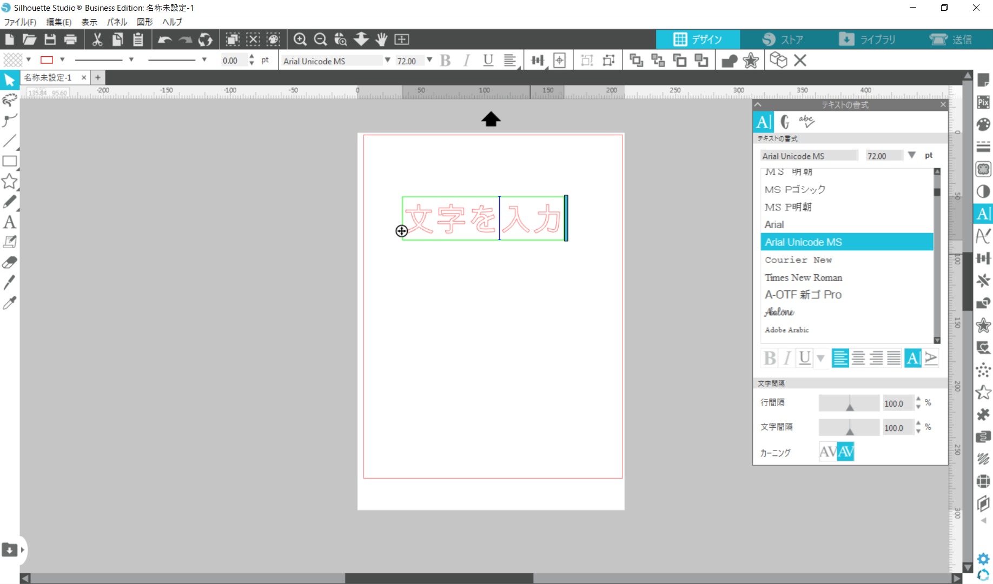
Task: Switch to the 送信 tab
Action: point(951,39)
